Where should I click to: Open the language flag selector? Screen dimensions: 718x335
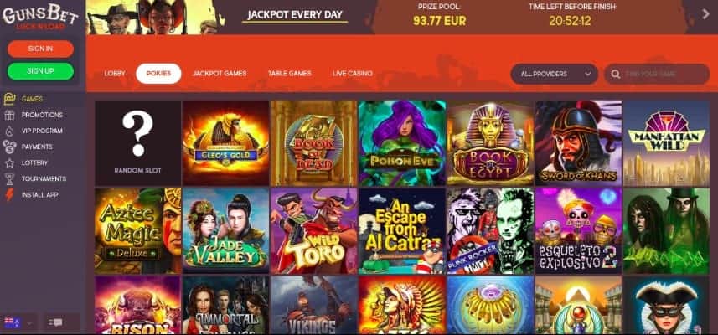click(x=18, y=322)
